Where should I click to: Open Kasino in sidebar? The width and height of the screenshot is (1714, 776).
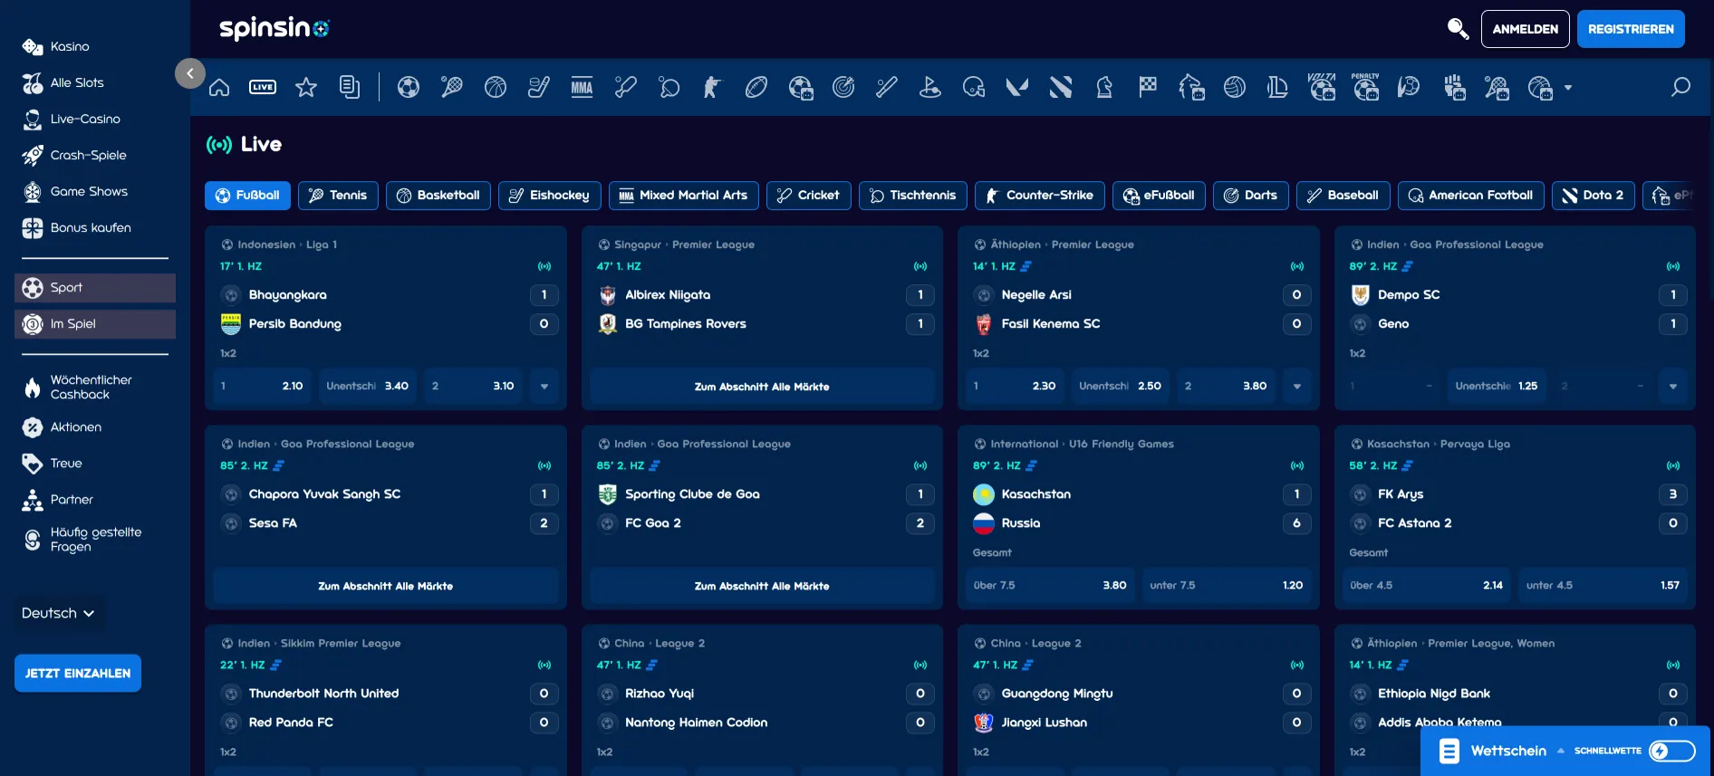coord(70,46)
